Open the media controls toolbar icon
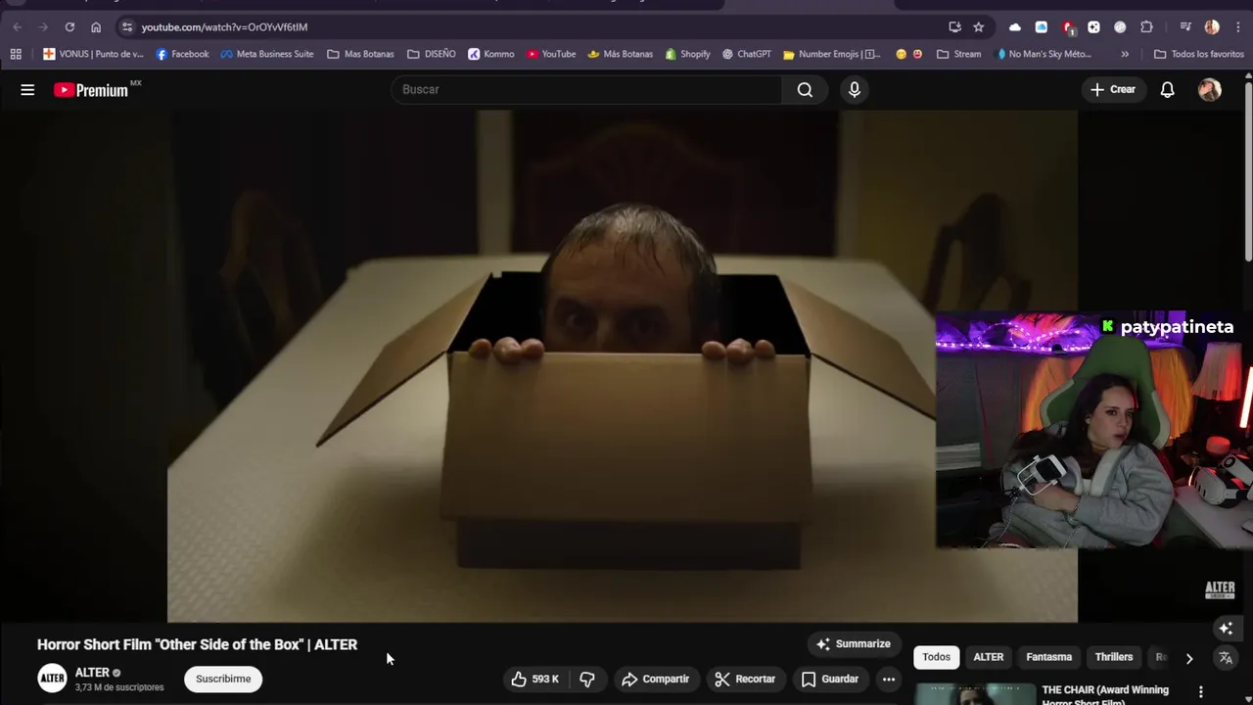This screenshot has height=705, width=1253. click(x=1185, y=26)
